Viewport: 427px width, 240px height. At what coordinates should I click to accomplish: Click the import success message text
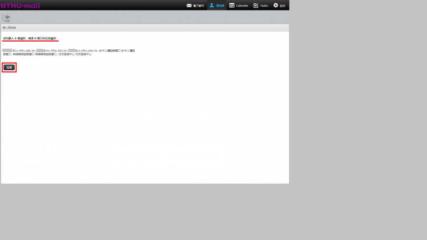tap(30, 38)
